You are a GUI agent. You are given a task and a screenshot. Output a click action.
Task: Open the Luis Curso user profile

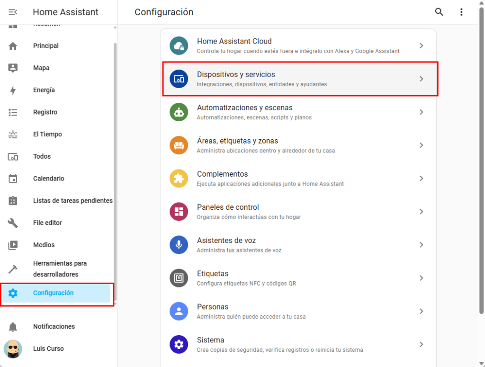point(48,349)
